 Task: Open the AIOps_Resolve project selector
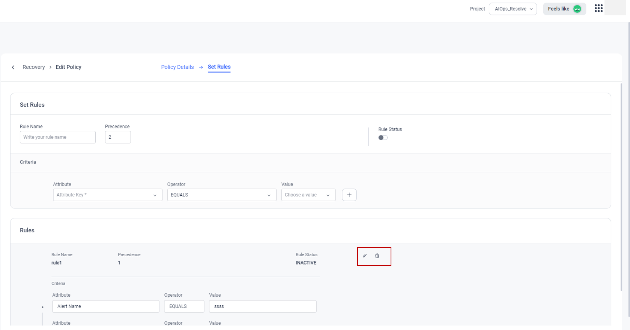click(x=513, y=9)
